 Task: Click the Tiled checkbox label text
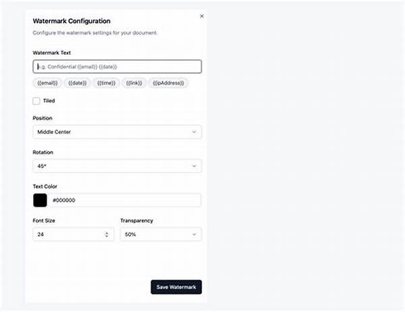pos(49,100)
